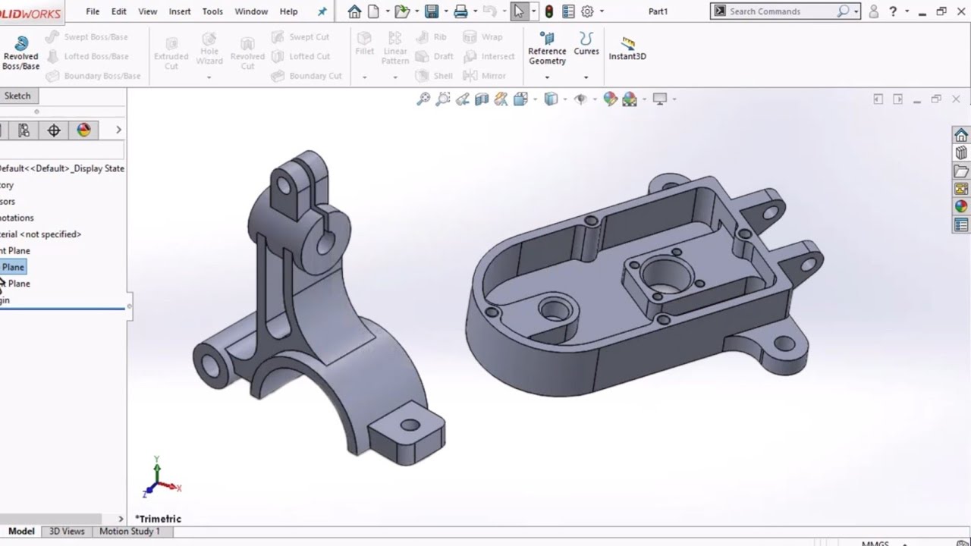Open the File menu
The height and width of the screenshot is (546, 971).
[x=93, y=11]
